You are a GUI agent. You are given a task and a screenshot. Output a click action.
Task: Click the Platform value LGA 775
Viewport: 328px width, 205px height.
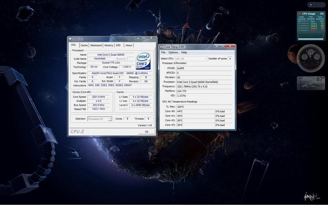coord(204,91)
